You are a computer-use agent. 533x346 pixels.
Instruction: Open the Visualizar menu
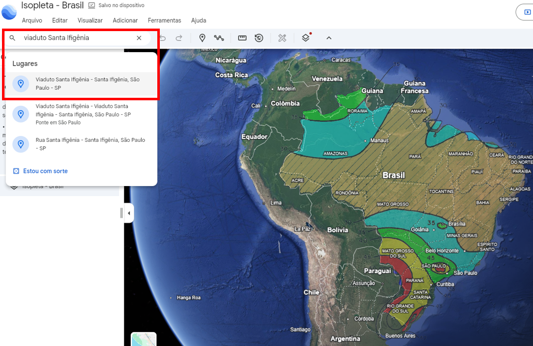pos(90,21)
